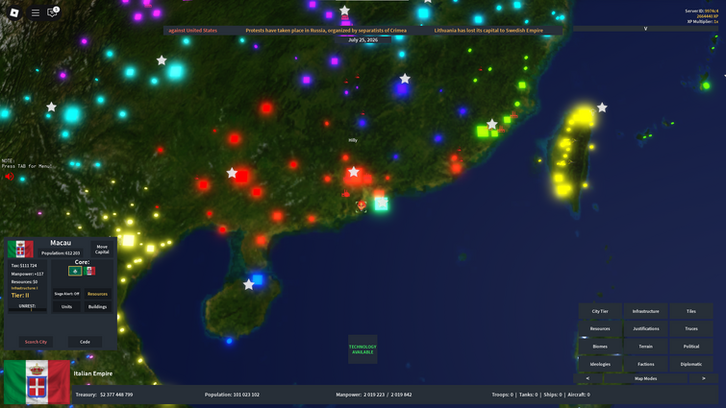Click the red unit marker beside Macau
Screen dimensions: 726x408
tap(362, 205)
